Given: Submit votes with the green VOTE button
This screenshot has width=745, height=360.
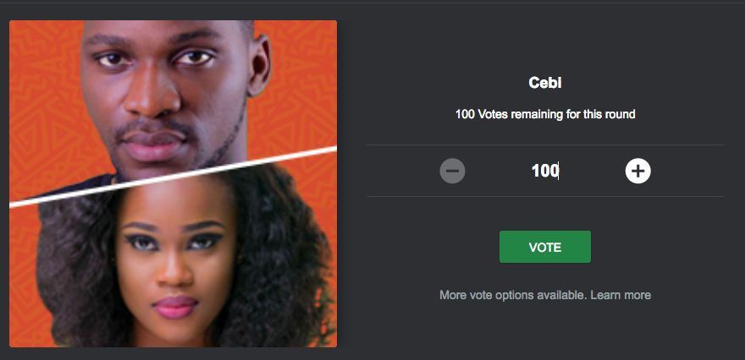Looking at the screenshot, I should coord(545,247).
